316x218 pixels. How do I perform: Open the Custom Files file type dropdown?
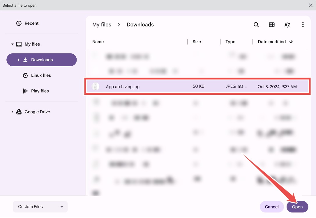coord(40,206)
